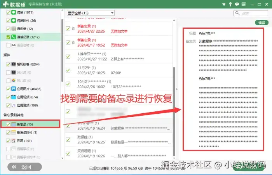The image size is (272, 175).
Task: Click the Win7电*** title in preview
Action: coord(207,33)
